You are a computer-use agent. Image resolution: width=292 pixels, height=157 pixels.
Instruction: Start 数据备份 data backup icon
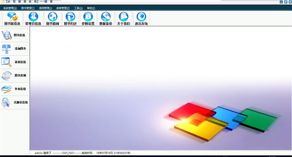[x=106, y=18]
